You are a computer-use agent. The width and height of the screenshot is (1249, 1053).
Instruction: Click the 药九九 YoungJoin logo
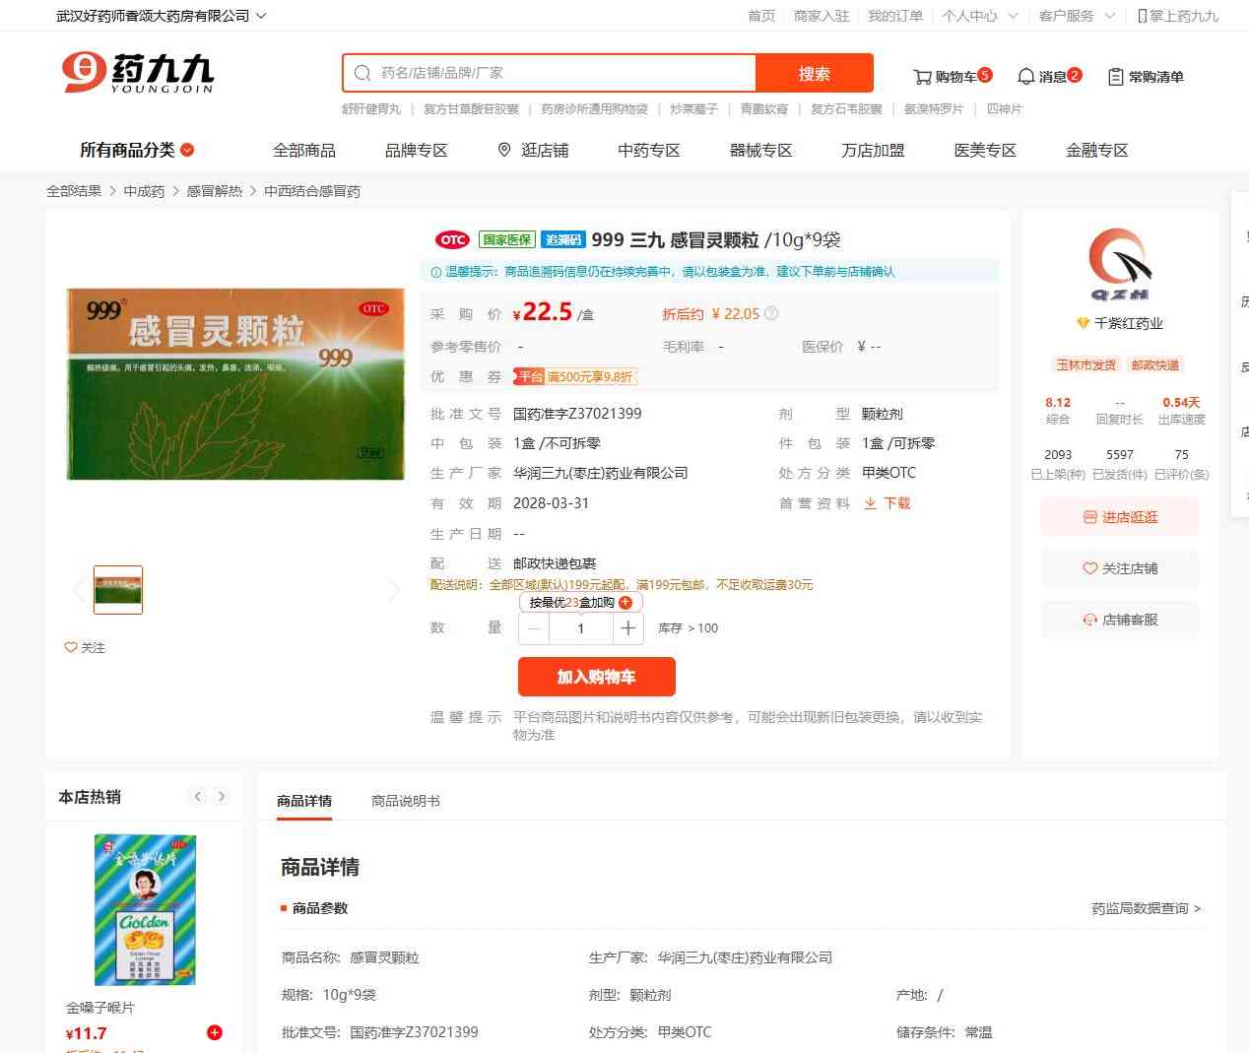[x=138, y=73]
